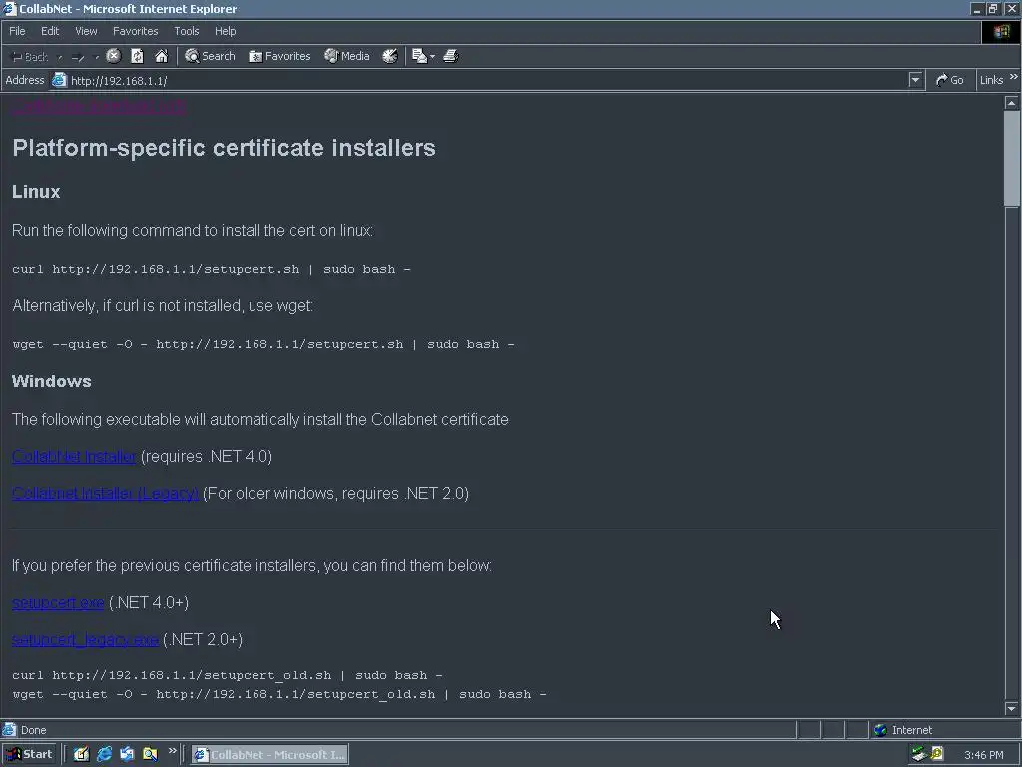
Task: Open the Edit menu
Action: [x=50, y=31]
